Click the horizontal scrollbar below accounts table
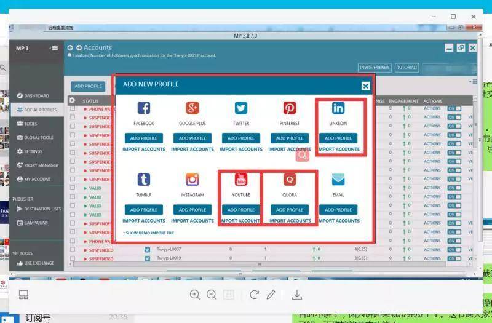The image size is (492, 323). click(259, 265)
